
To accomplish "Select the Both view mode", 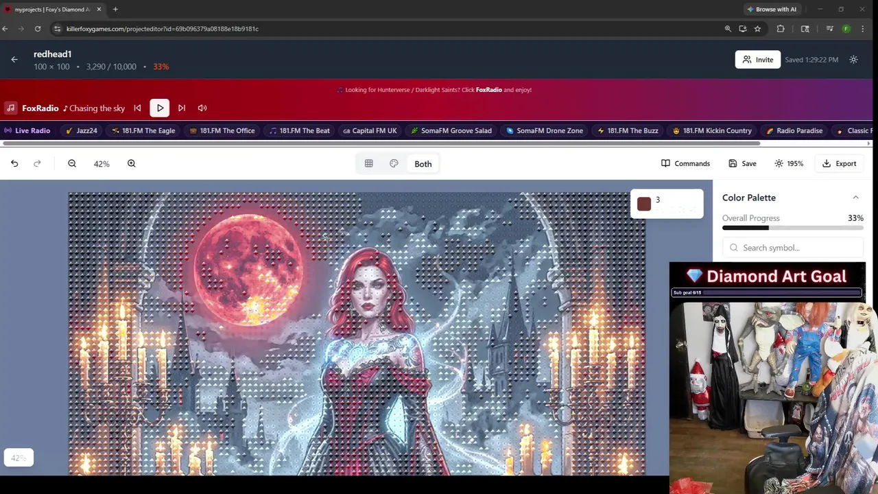I will click(423, 164).
